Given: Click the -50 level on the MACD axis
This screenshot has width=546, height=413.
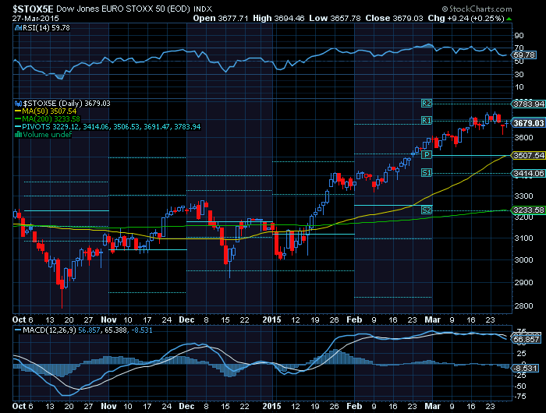Looking at the screenshot, I should pos(520,387).
